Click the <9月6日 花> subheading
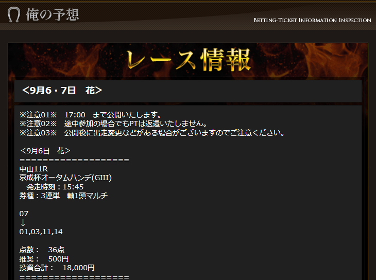 [45, 151]
